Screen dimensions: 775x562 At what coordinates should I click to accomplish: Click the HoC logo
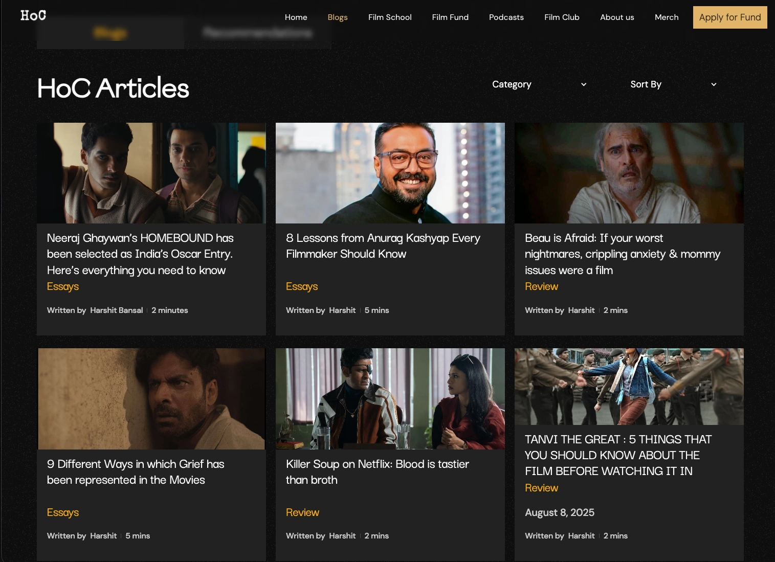coord(33,15)
